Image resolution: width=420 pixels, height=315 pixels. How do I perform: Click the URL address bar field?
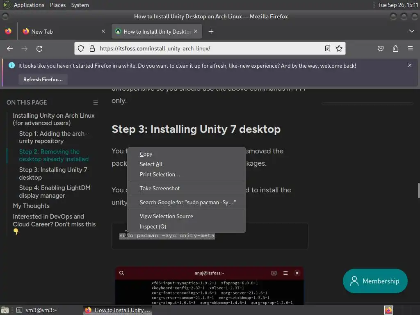[210, 48]
